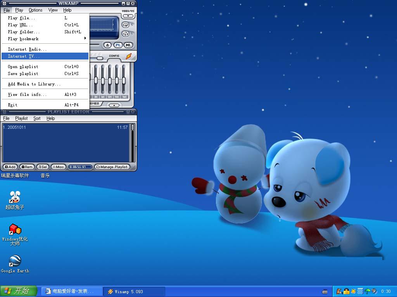The width and height of the screenshot is (397, 297).
Task: Toggle Winamp shuffle 123 button
Action: (x=126, y=34)
